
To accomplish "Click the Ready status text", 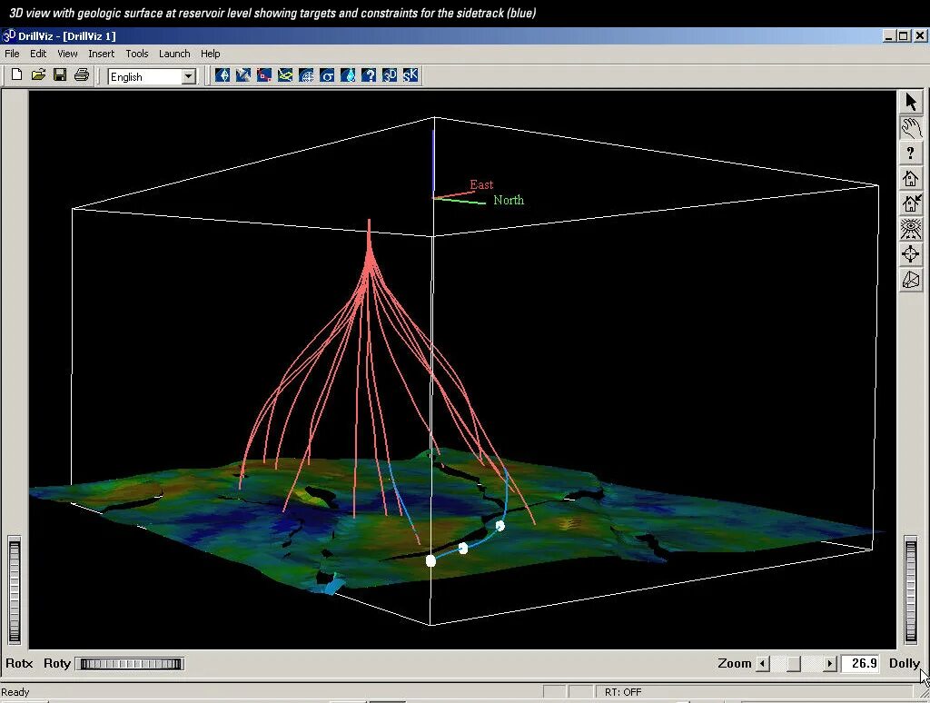I will tap(15, 692).
